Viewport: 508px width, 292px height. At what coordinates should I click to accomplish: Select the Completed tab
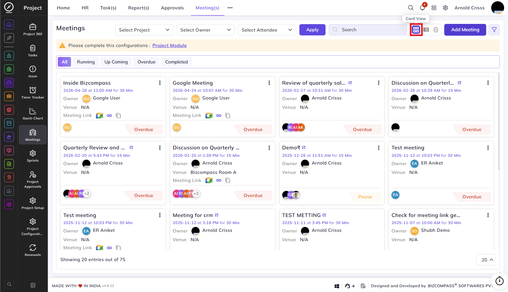177,62
